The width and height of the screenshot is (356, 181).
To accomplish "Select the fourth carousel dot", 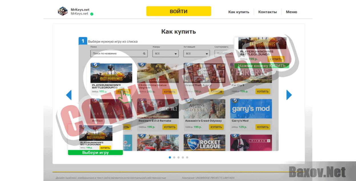I will (x=183, y=157).
